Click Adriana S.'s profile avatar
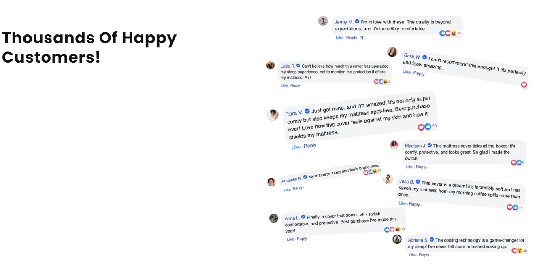Image resolution: width=537 pixels, height=267 pixels. [397, 239]
